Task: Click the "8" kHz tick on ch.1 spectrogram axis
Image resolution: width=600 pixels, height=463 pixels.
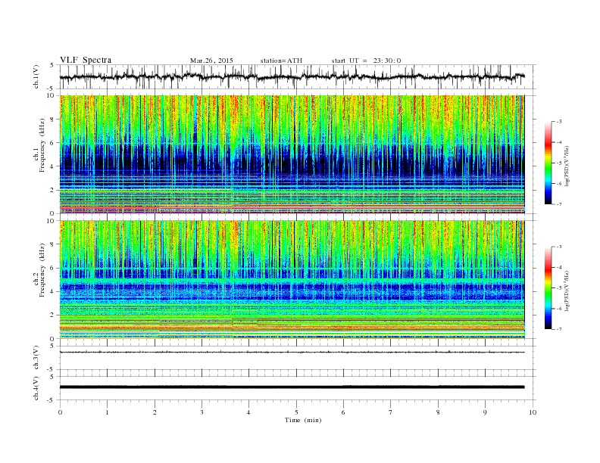Action: pos(53,120)
